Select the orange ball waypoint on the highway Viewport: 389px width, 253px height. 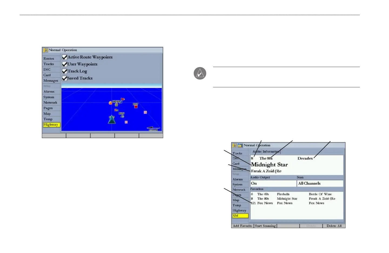click(110, 103)
